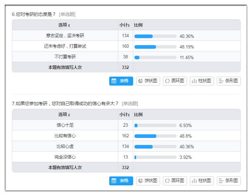
Task: Click the 完全没信心 option row
Action: click(x=65, y=157)
